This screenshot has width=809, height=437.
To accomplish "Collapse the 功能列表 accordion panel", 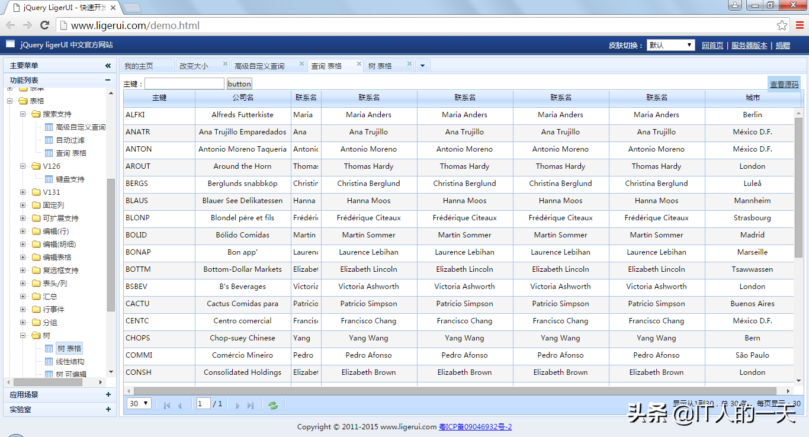I will pos(108,80).
